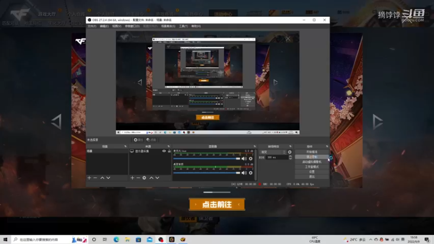Click the Start Streaming button

tap(311, 152)
